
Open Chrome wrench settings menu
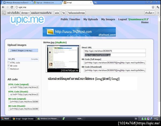[158, 7]
